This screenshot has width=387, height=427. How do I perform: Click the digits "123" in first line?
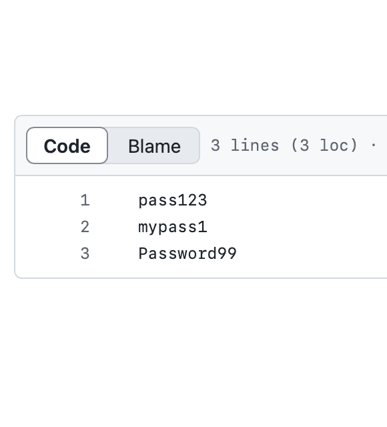point(193,200)
